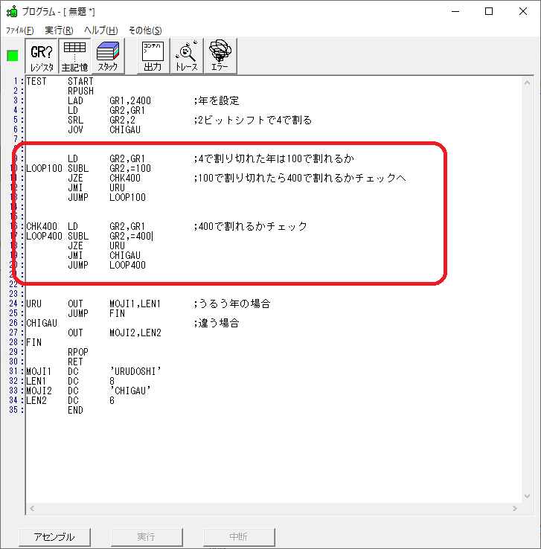Click line number 1 in the gutter

[x=16, y=81]
